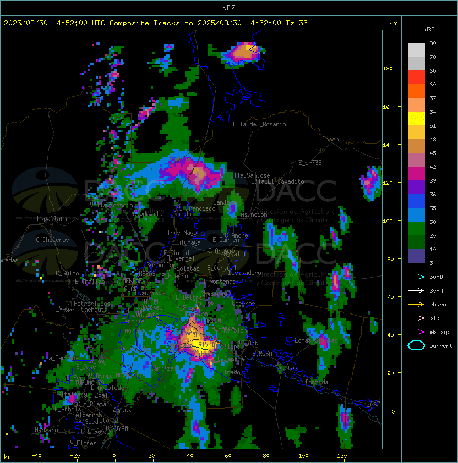
Task: Click the 'C_Guido' map label
Action: (67, 273)
